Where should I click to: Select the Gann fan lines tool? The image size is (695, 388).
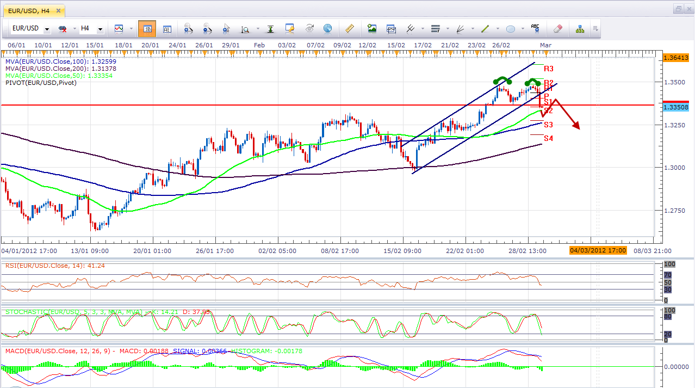(460, 28)
